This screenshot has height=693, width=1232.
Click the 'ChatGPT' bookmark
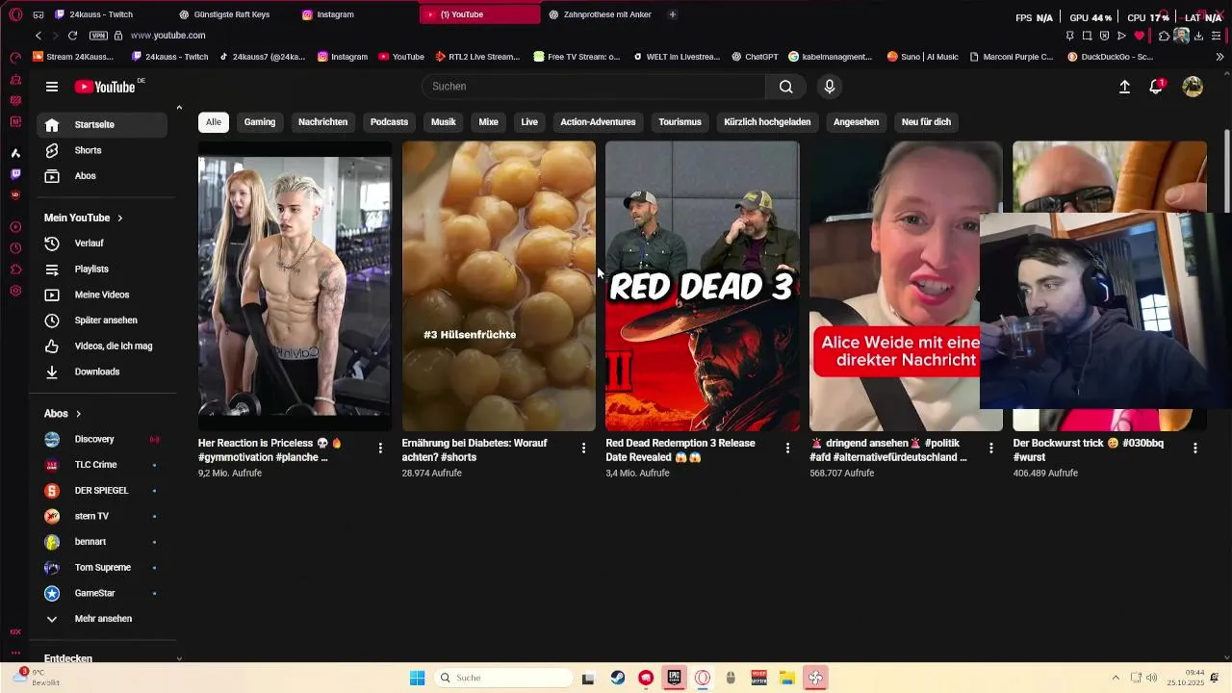click(756, 57)
